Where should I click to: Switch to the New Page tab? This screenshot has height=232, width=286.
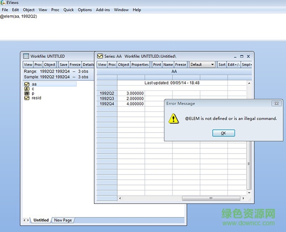tap(63, 220)
